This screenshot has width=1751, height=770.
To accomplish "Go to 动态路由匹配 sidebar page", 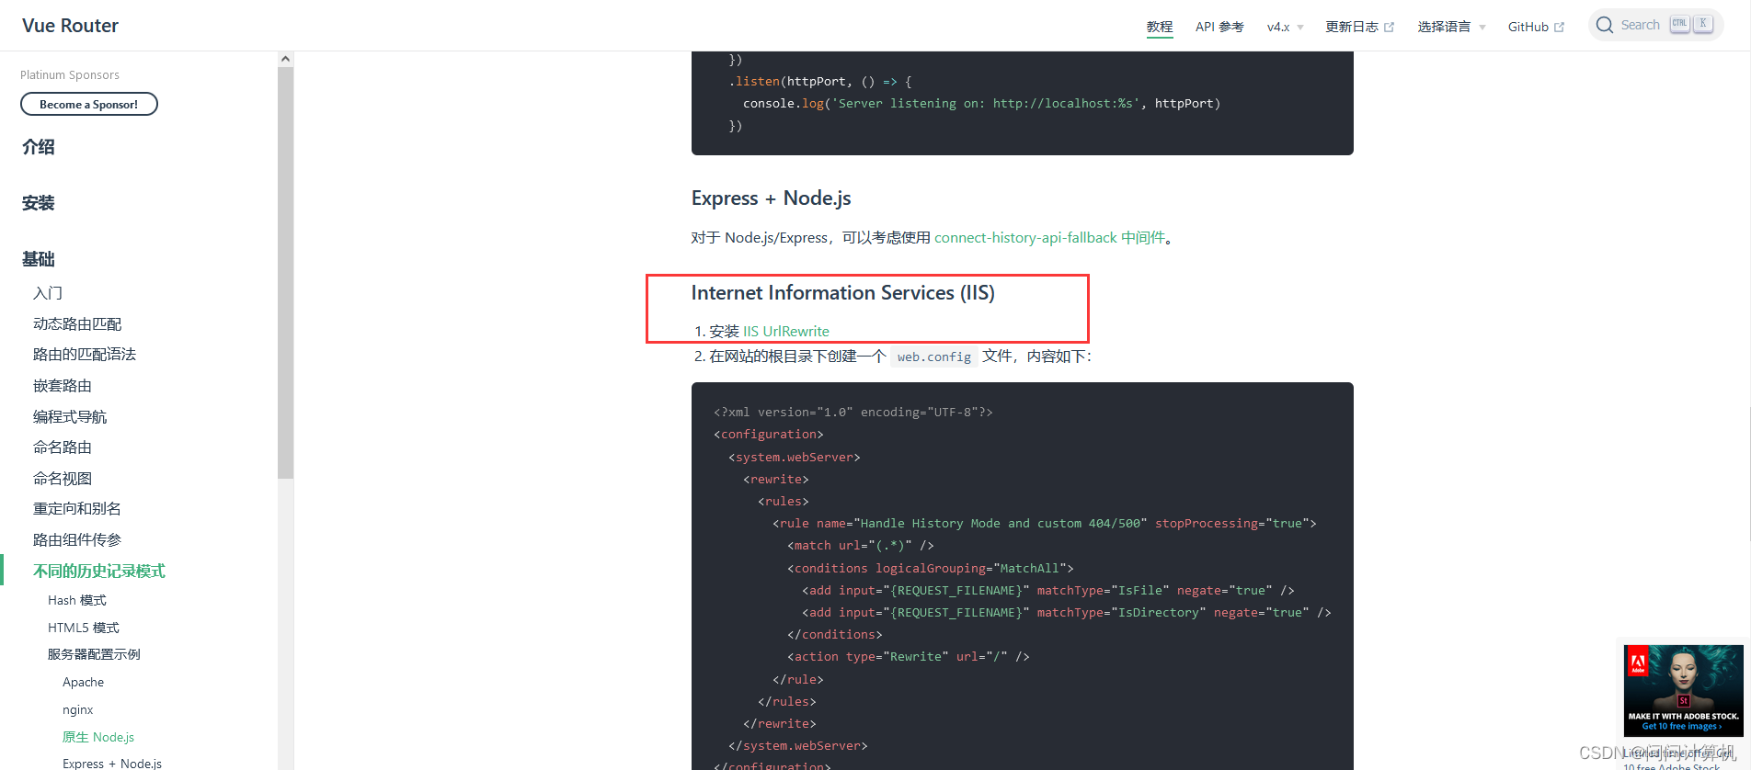I will coord(77,323).
